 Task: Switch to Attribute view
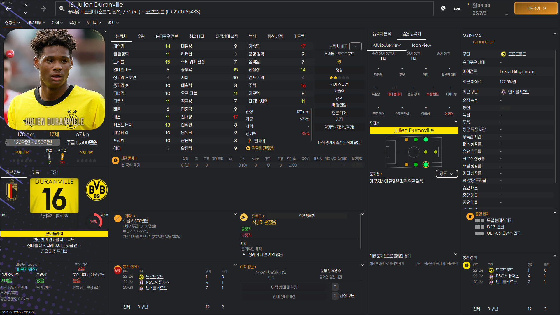click(386, 45)
